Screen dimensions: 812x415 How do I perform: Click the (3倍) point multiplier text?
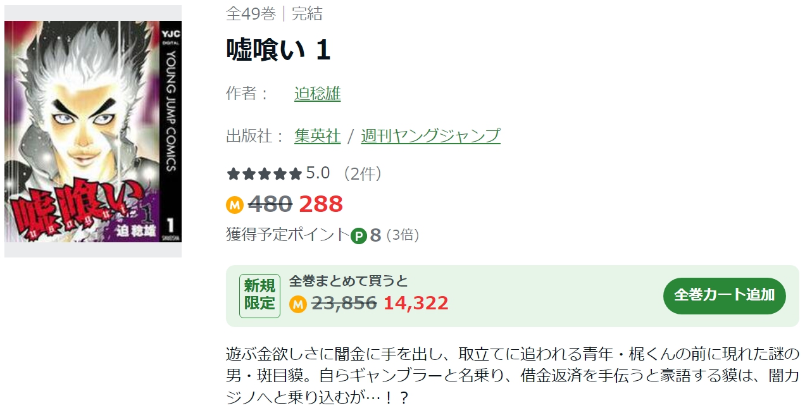click(x=403, y=235)
